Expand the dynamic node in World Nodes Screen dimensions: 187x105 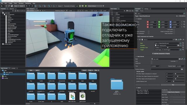pyautogui.click(x=110, y=14)
